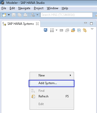Click the Collapse All icon

[x=79, y=30]
